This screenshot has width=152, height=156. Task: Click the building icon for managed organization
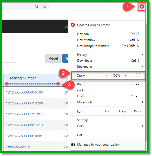73,145
